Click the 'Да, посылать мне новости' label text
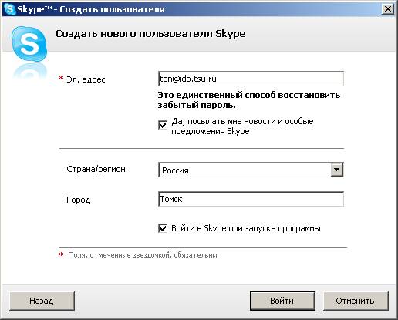The image size is (398, 320). click(242, 126)
